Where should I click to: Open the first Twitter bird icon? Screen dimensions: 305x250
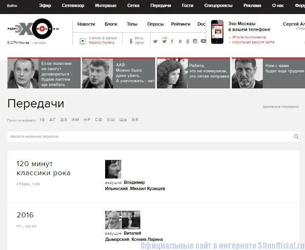[x=155, y=41]
